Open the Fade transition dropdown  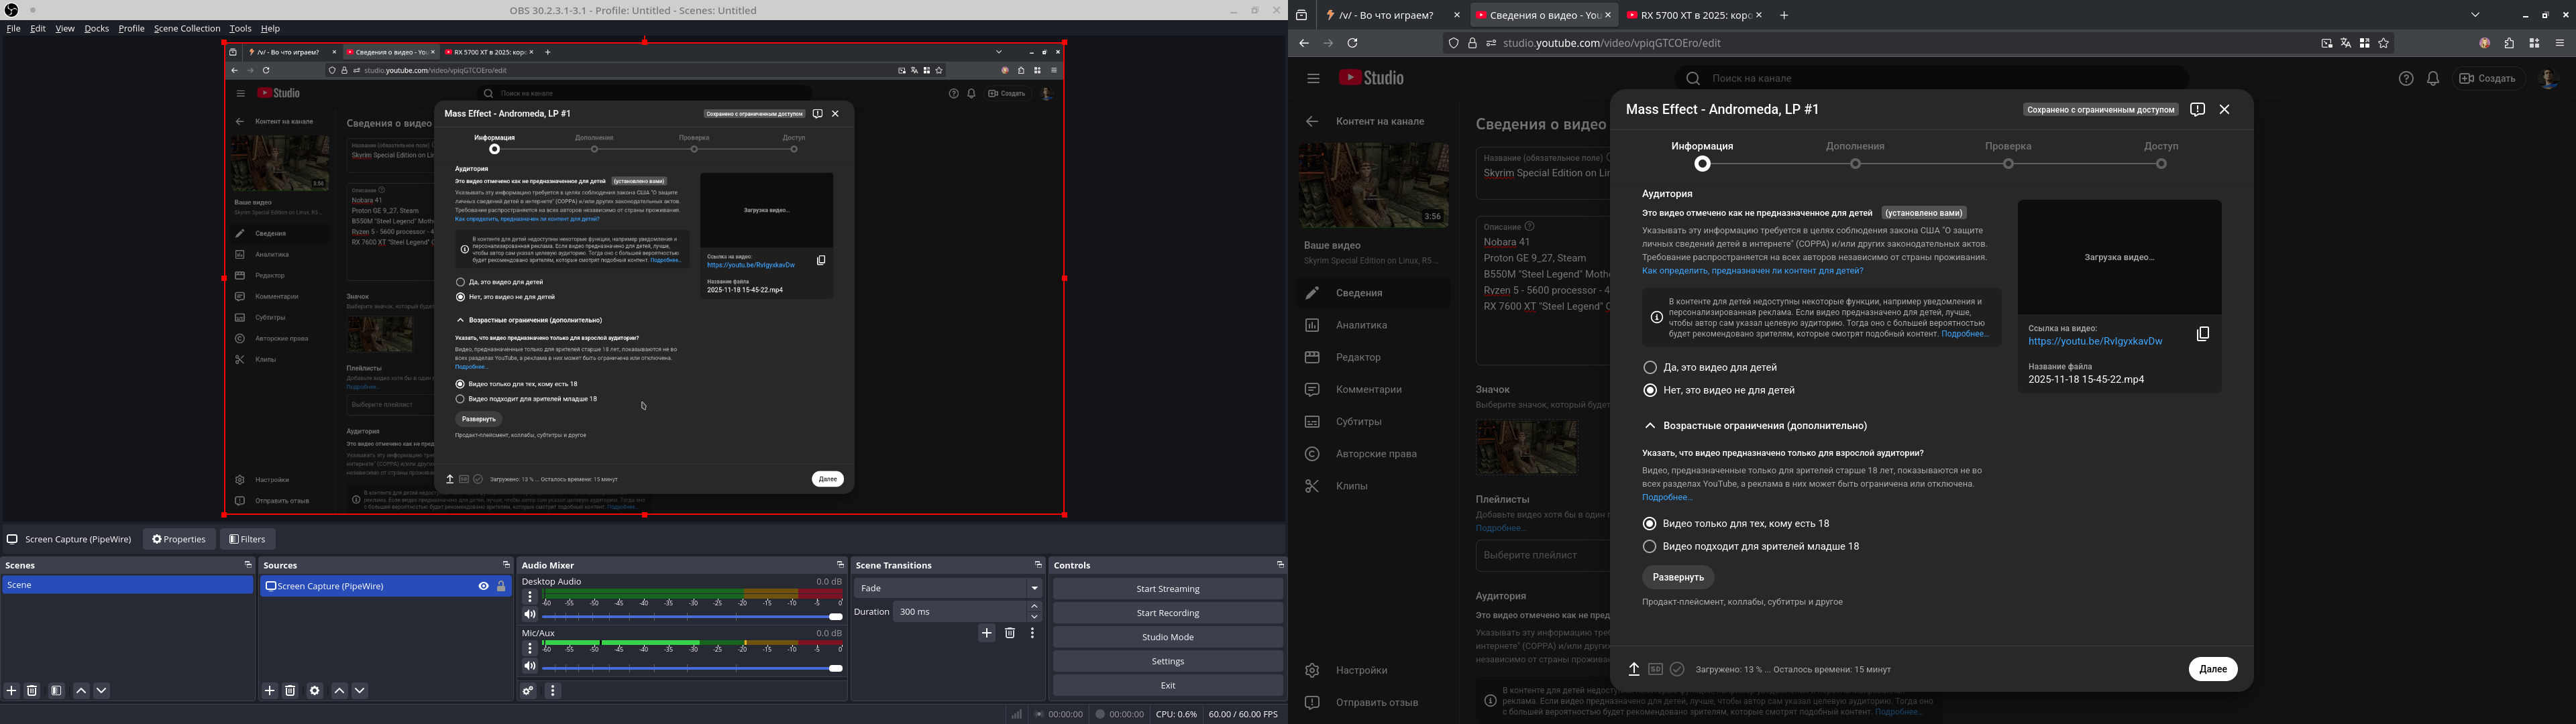pyautogui.click(x=947, y=589)
